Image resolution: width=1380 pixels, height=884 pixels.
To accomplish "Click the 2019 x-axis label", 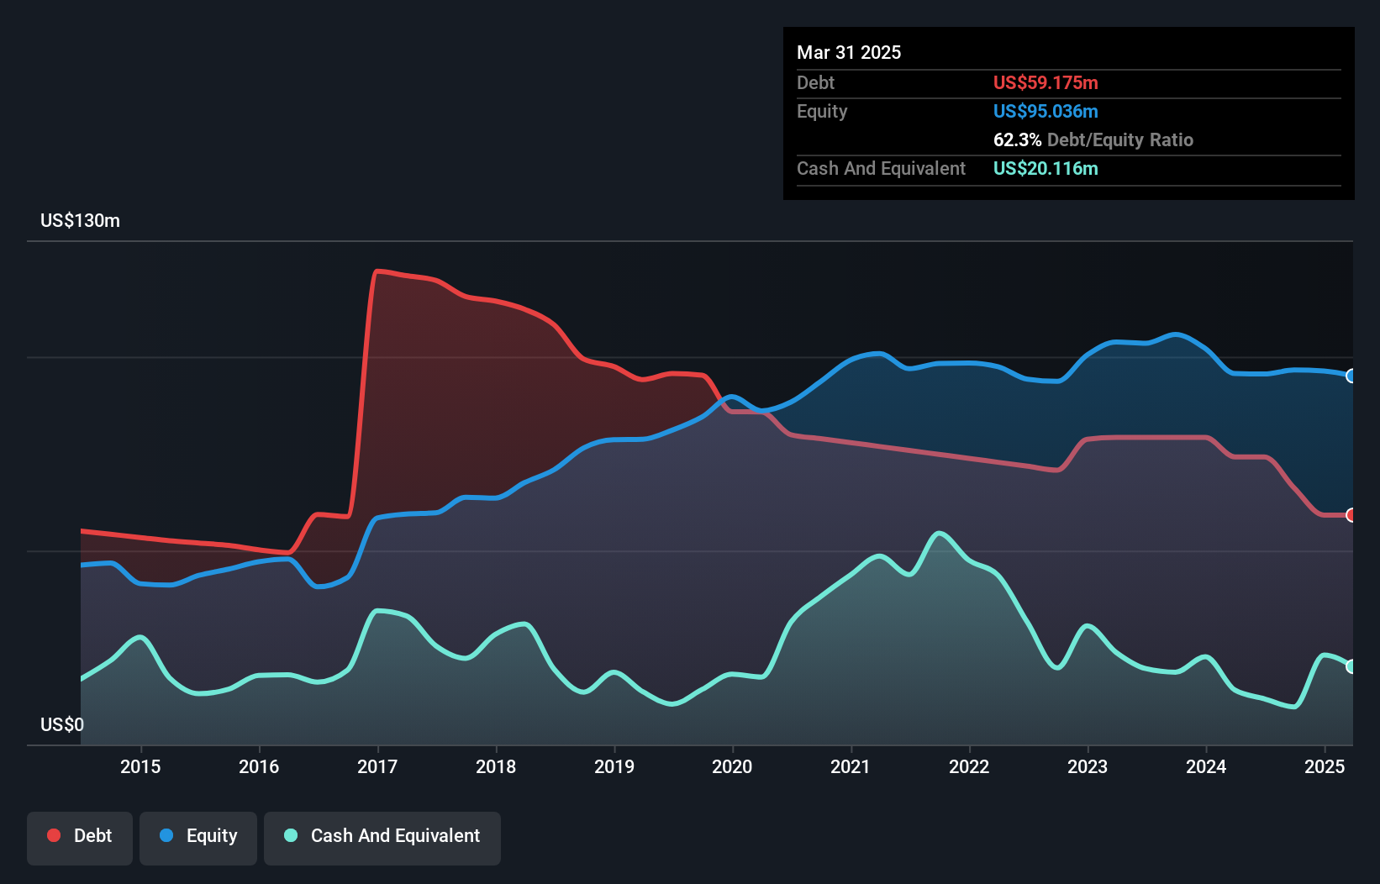I will tap(614, 766).
